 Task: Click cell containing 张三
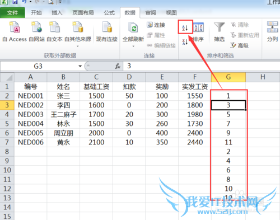[63, 96]
